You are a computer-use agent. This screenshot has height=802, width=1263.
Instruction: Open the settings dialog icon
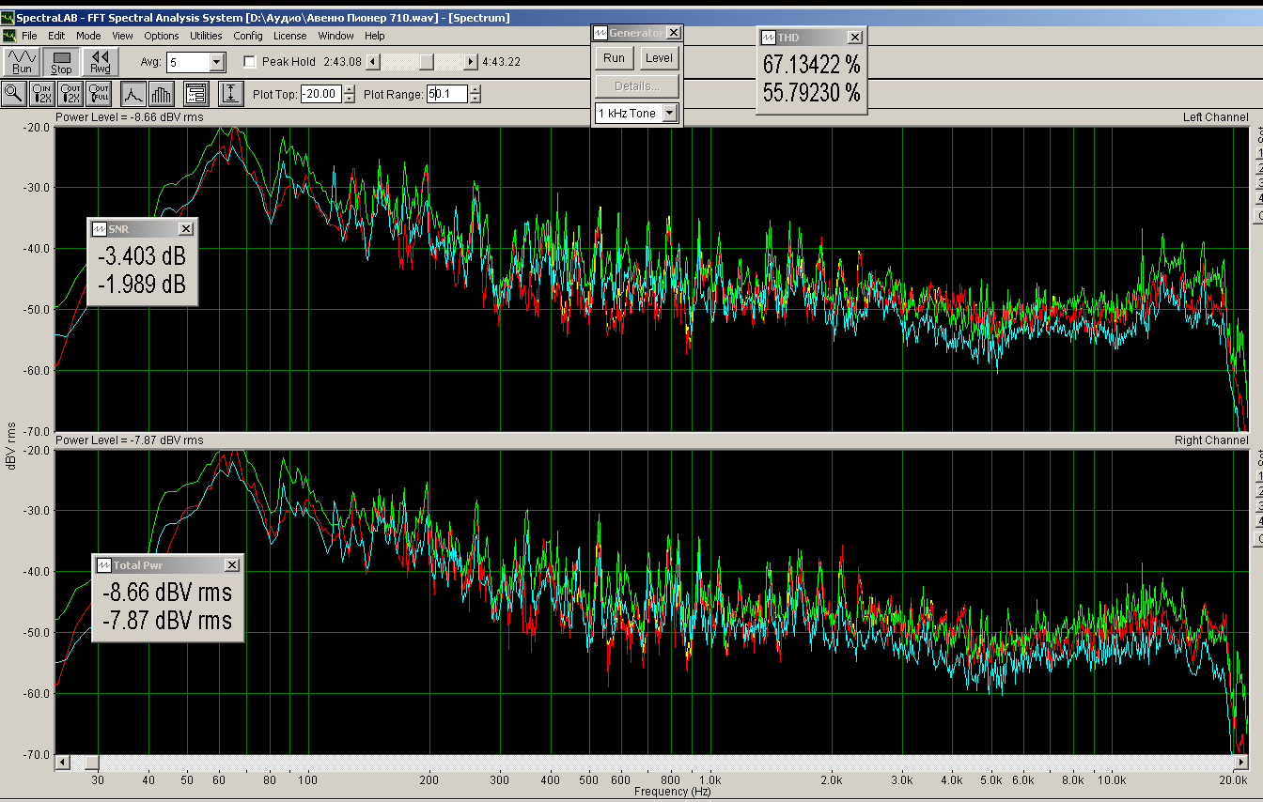(x=195, y=93)
